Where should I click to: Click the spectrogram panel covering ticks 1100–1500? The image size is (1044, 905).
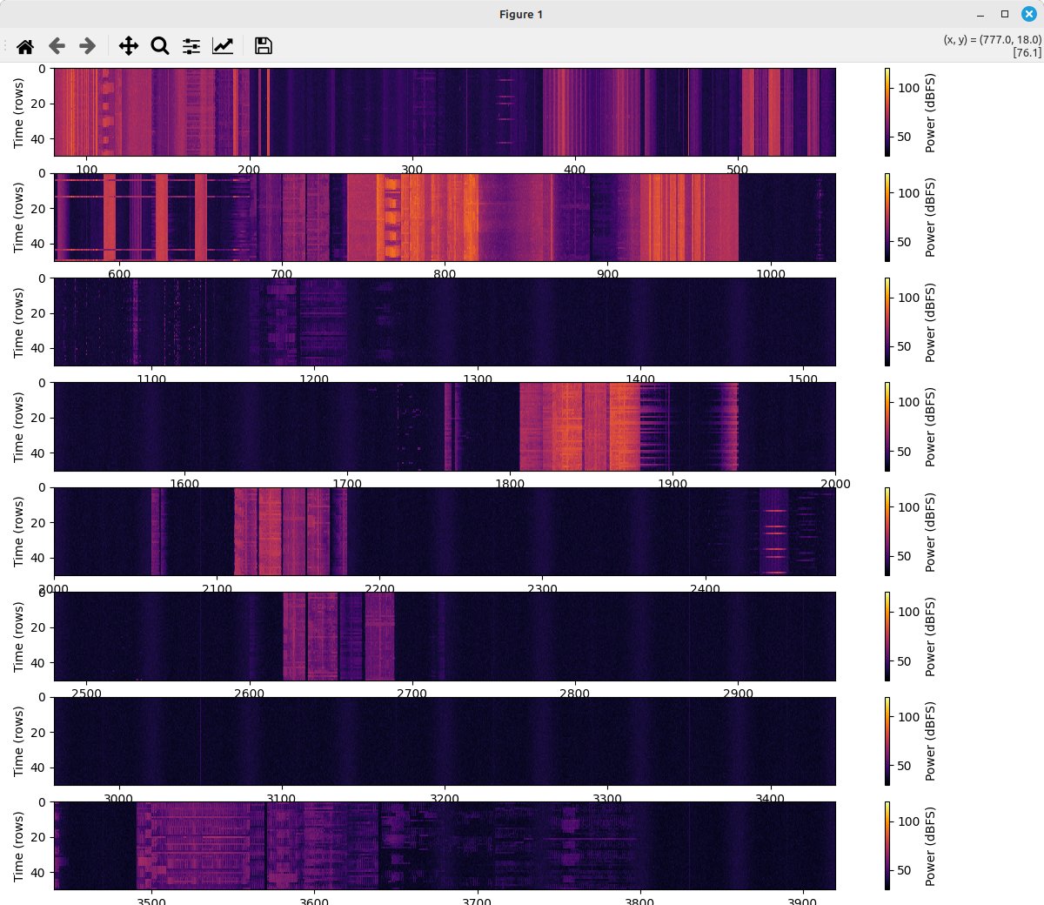pos(445,322)
